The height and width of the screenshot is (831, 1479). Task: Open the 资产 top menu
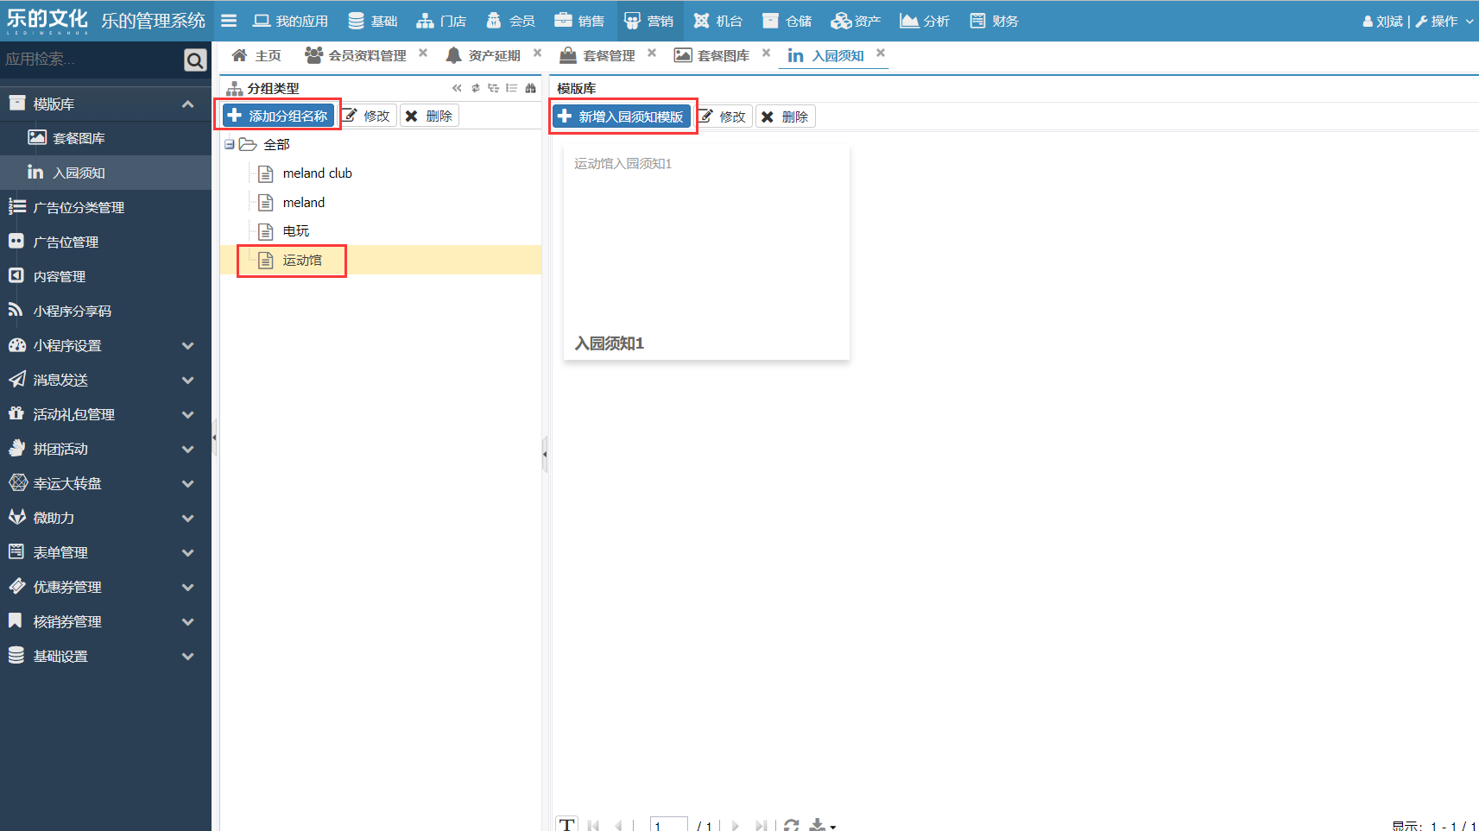point(856,21)
